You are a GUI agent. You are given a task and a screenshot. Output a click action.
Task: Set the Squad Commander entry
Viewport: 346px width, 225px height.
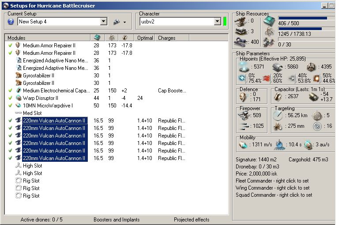pos(274,195)
